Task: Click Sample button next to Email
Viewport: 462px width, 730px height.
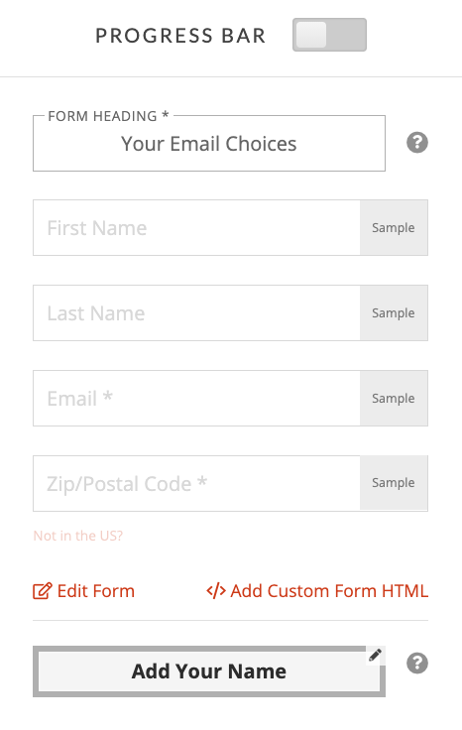Action: 394,398
